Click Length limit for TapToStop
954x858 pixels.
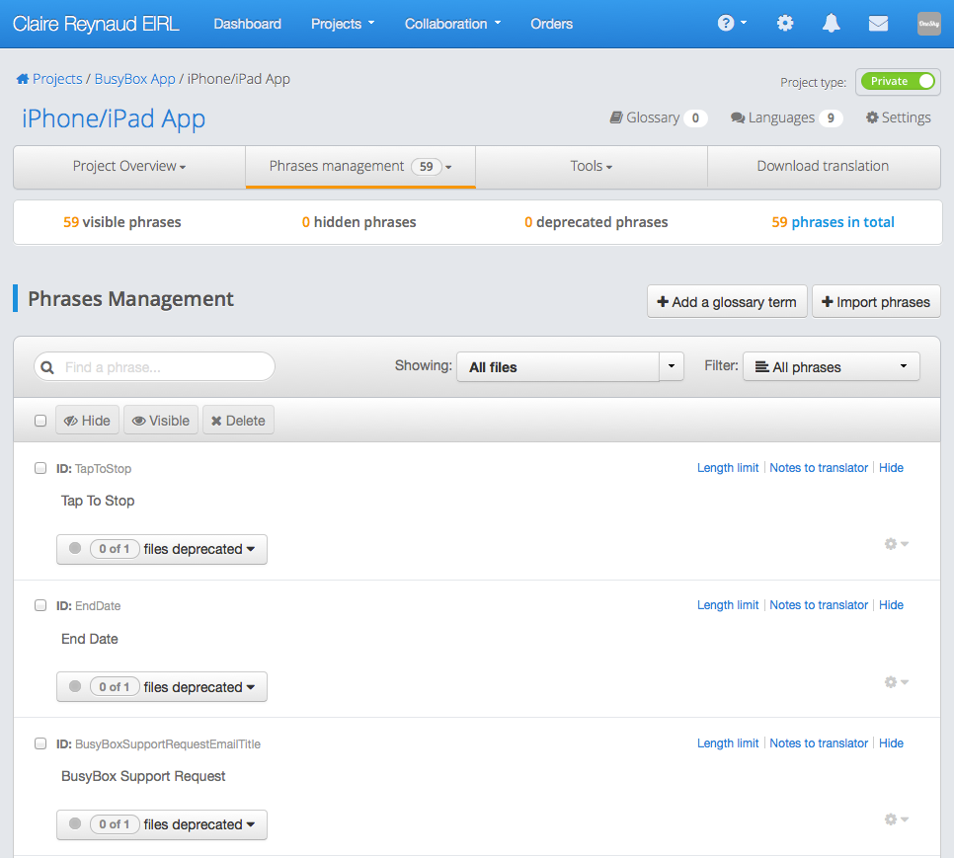(728, 468)
